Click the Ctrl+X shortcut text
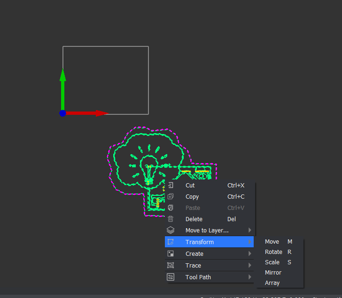Screen dimensions: 342x298 coord(236,186)
